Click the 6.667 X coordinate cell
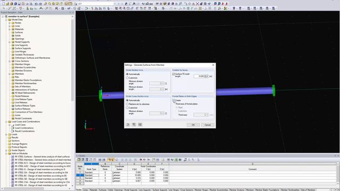The height and width of the screenshot is (191, 340). [134, 181]
